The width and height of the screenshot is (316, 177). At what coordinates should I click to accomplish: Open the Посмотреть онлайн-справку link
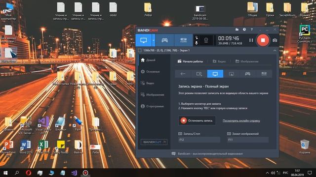click(241, 121)
